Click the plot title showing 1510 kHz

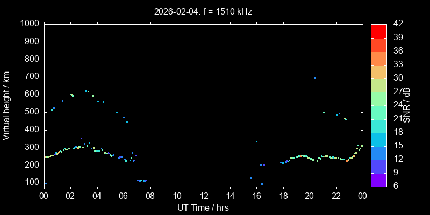(x=203, y=11)
